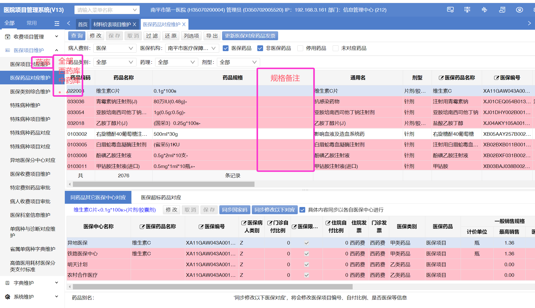Click the left tab-scroll arrow
Screen dimensions: 535x308
pyautogui.click(x=69, y=23)
